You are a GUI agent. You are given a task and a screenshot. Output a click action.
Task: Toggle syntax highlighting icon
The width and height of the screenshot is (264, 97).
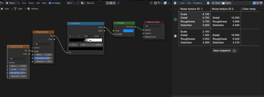261,3
